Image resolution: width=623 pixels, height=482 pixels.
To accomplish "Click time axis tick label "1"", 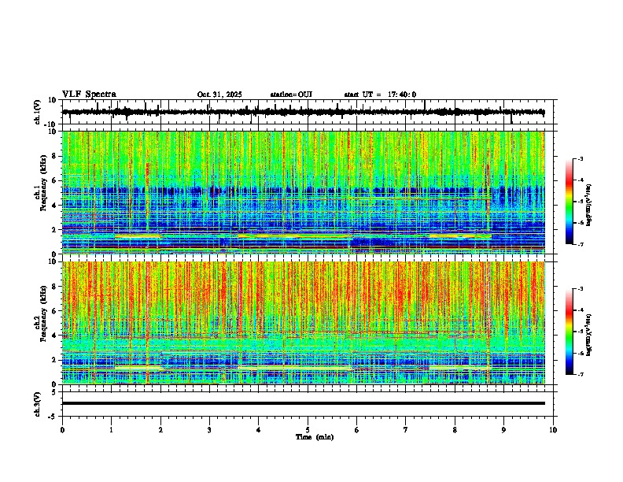I will pos(111,430).
